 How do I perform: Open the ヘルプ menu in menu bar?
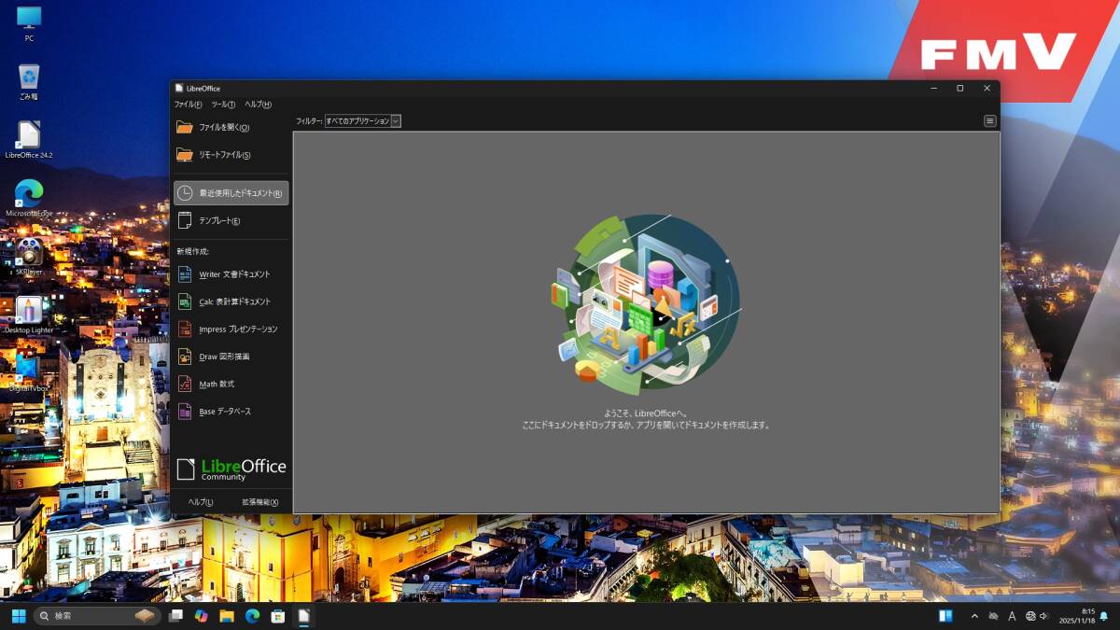258,105
